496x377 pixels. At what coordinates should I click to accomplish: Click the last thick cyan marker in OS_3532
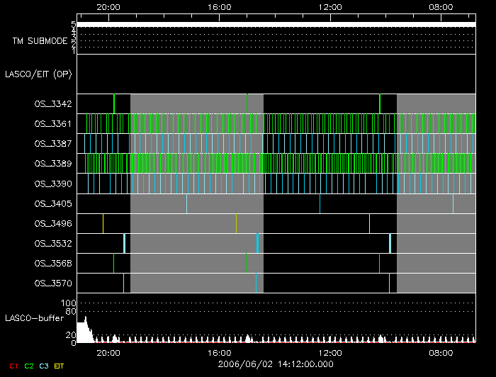(x=390, y=244)
